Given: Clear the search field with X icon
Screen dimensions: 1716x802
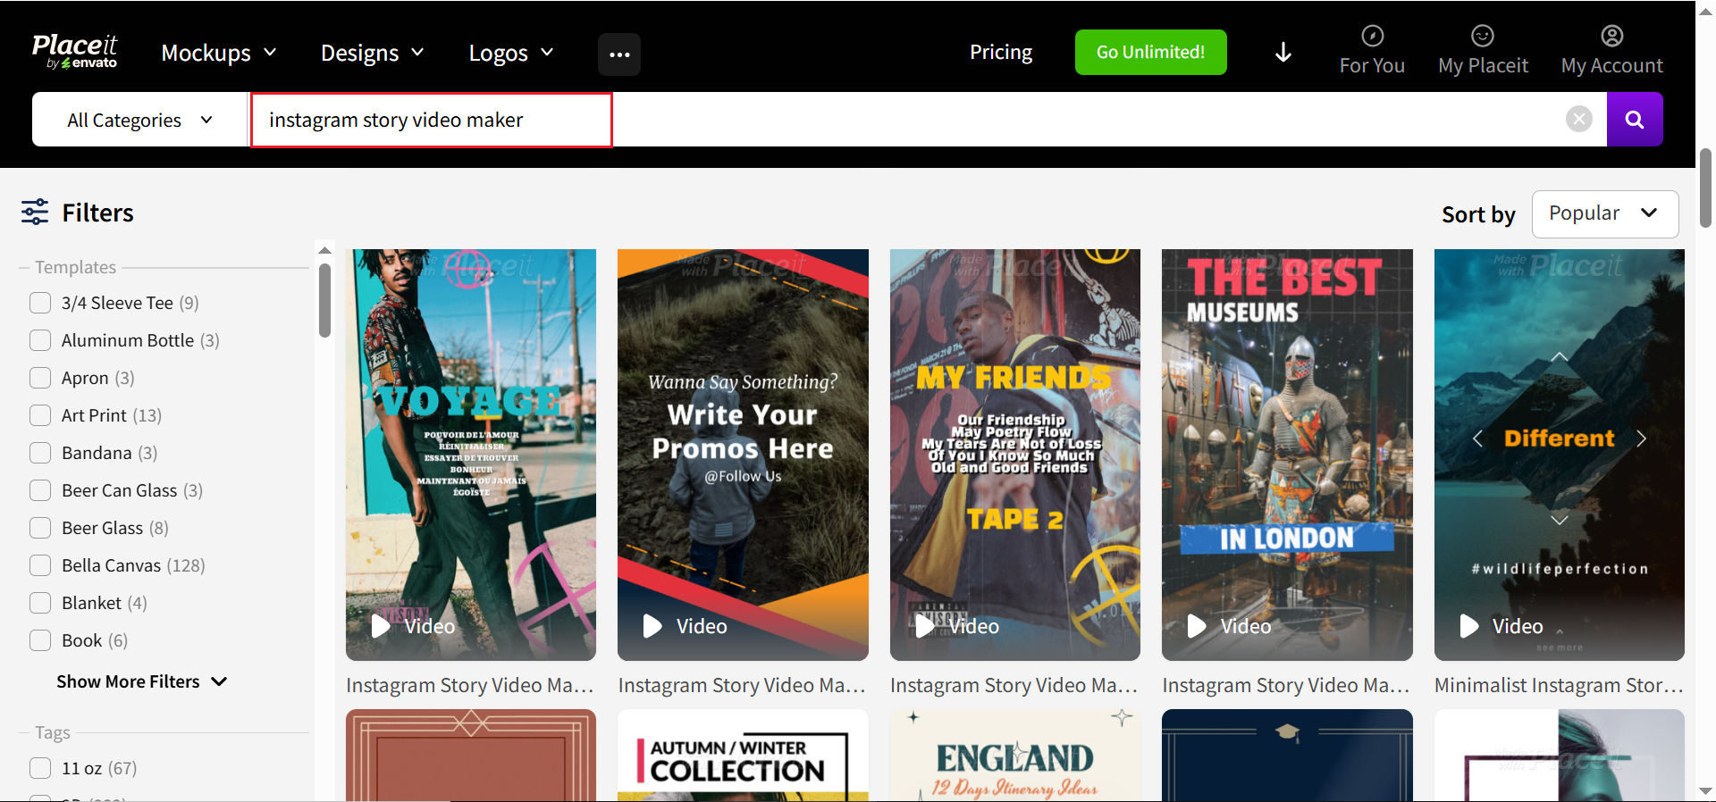Looking at the screenshot, I should 1579,119.
